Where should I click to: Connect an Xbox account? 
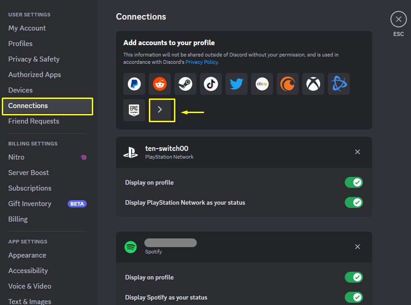point(313,84)
